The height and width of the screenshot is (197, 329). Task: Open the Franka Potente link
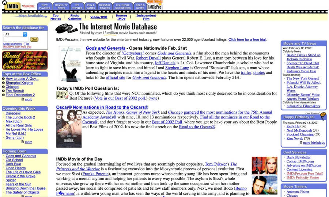(x=95, y=174)
